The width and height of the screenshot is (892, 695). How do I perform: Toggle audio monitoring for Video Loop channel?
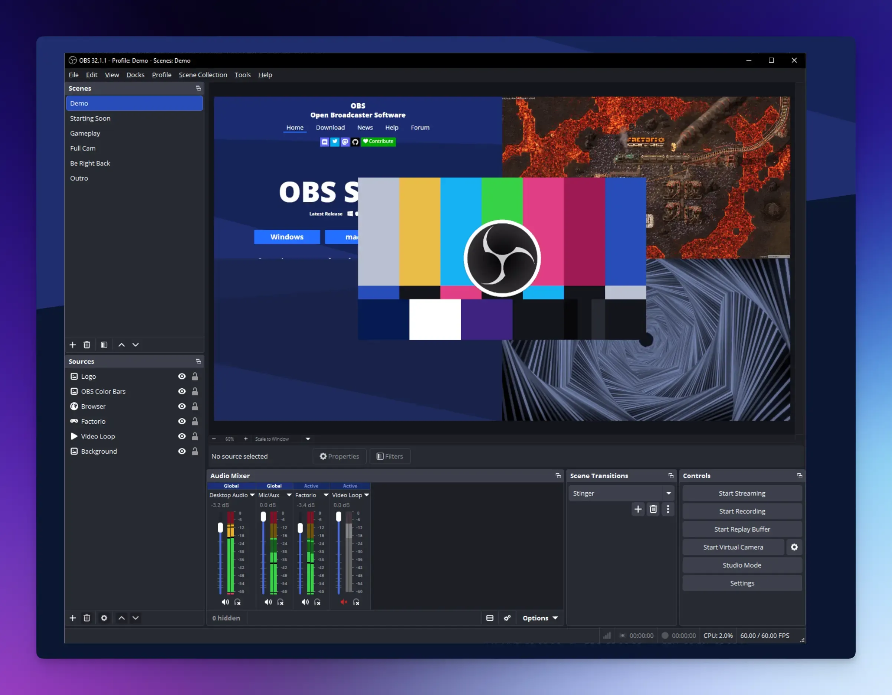[x=356, y=602]
